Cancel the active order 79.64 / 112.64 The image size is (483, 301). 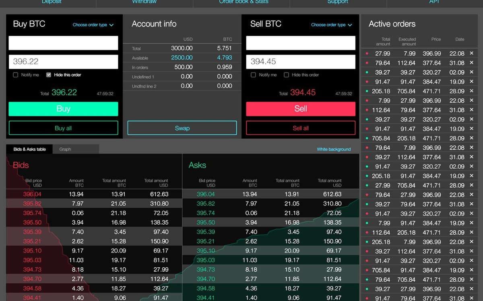tap(471, 63)
